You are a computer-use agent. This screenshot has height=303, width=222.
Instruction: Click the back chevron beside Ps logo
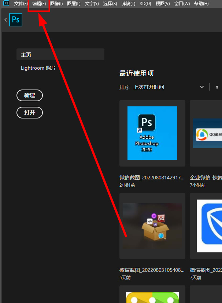coord(5,20)
